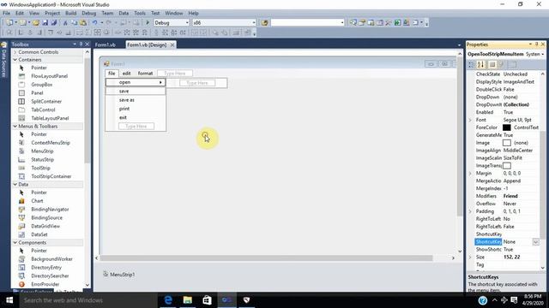Click the Image property preview swatch
The height and width of the screenshot is (308, 549).
click(507, 143)
